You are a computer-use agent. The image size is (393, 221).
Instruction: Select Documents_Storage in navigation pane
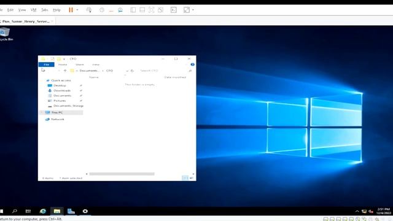pos(68,106)
